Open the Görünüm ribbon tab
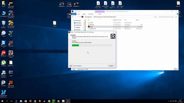The image size is (184, 103). [x=91, y=14]
